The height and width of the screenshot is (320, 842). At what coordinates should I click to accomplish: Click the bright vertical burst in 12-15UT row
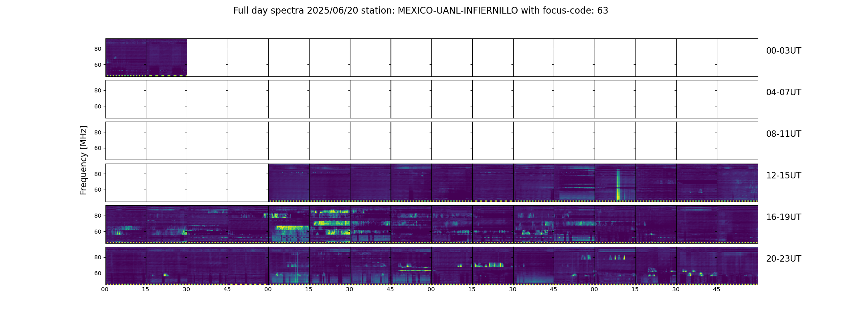618,184
